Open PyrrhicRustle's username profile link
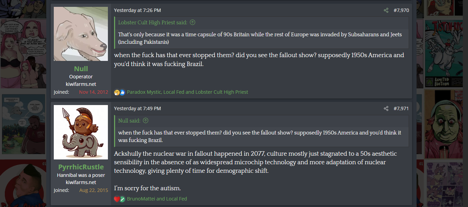 point(81,167)
